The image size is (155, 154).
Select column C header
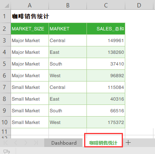click(106, 5)
